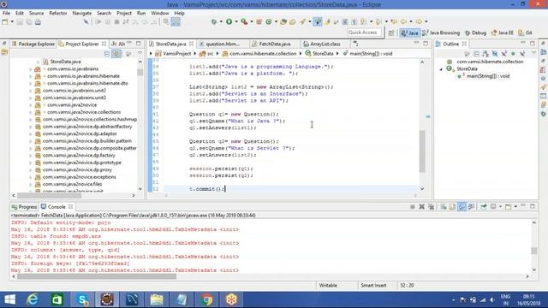
Task: Open Project Explorer view menu dropdown
Action: (140, 53)
